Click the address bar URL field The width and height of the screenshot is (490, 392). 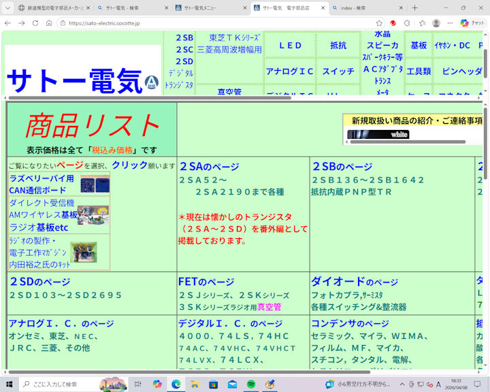(x=218, y=23)
